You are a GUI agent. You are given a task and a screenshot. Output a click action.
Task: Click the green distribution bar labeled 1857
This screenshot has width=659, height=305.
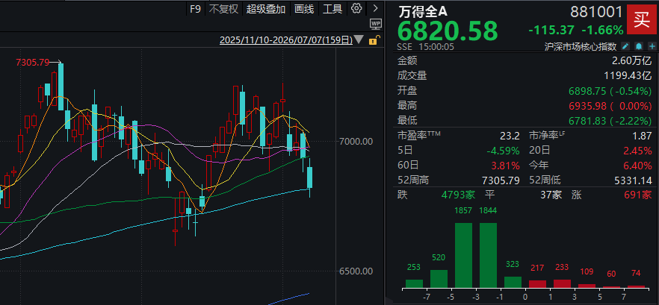[463, 255]
